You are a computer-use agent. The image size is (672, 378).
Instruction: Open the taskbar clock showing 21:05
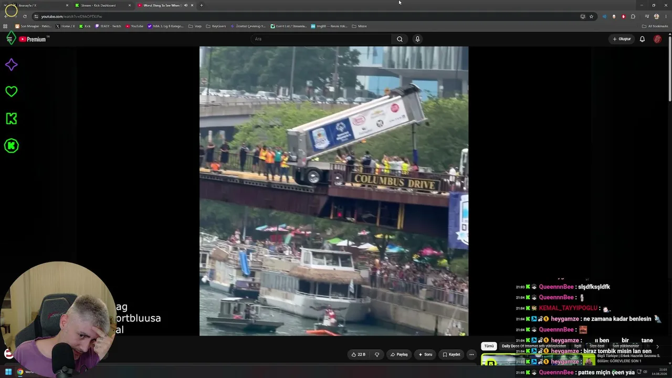(x=659, y=372)
